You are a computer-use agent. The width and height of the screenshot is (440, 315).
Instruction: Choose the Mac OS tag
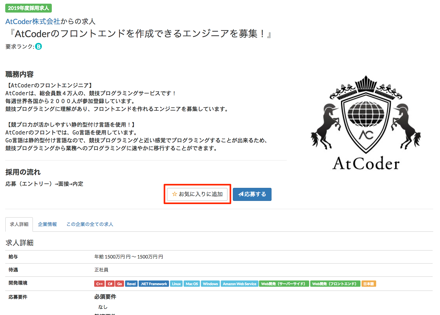[192, 284]
